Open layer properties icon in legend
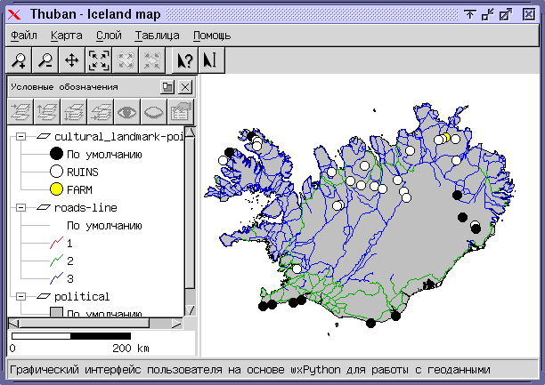Image resolution: width=545 pixels, height=385 pixels. 181,112
